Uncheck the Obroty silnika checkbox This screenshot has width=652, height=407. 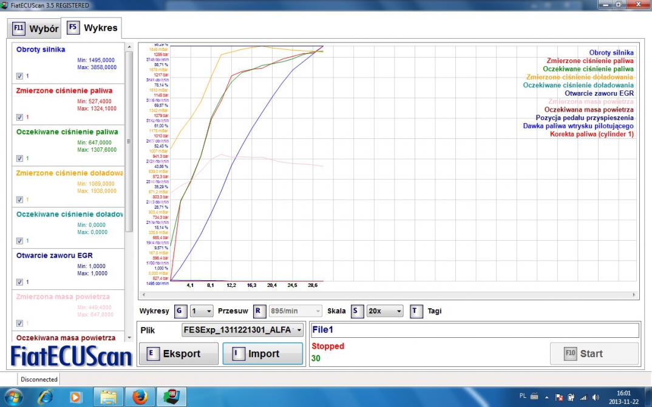pos(20,76)
